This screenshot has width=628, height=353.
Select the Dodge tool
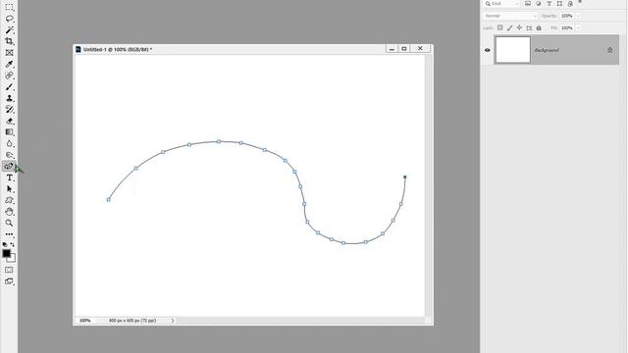point(9,155)
